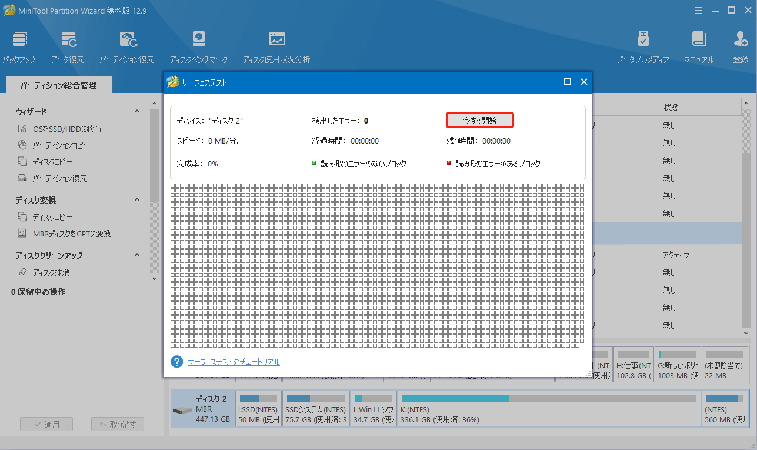The image size is (757, 450).
Task: Select ディスク 2 MBR disk entry
Action: point(202,409)
